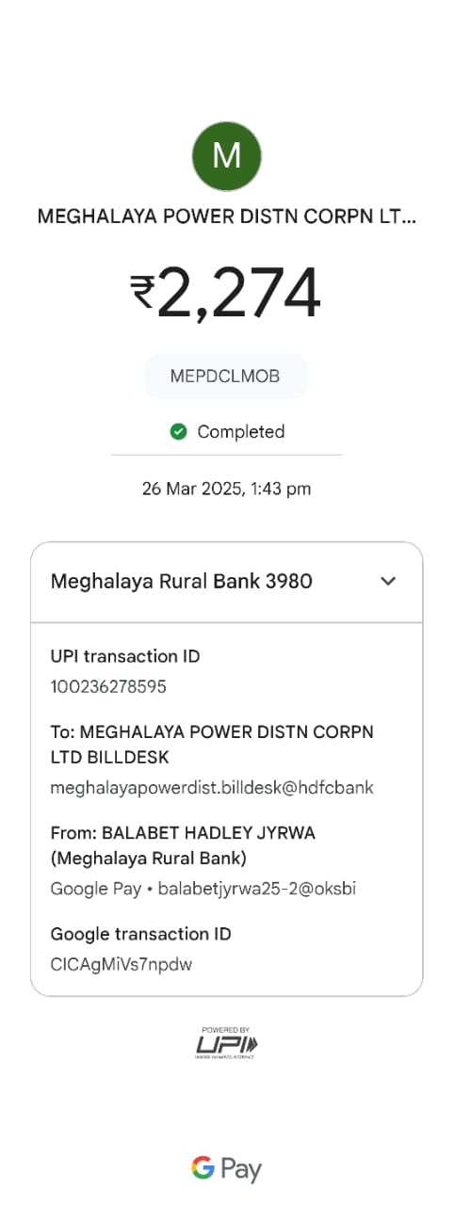The width and height of the screenshot is (454, 1205).
Task: Click the Pay wordmark at bottom
Action: click(241, 1170)
